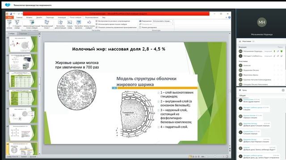Select Слайды tab in thumbnail pane

pyautogui.click(x=11, y=34)
